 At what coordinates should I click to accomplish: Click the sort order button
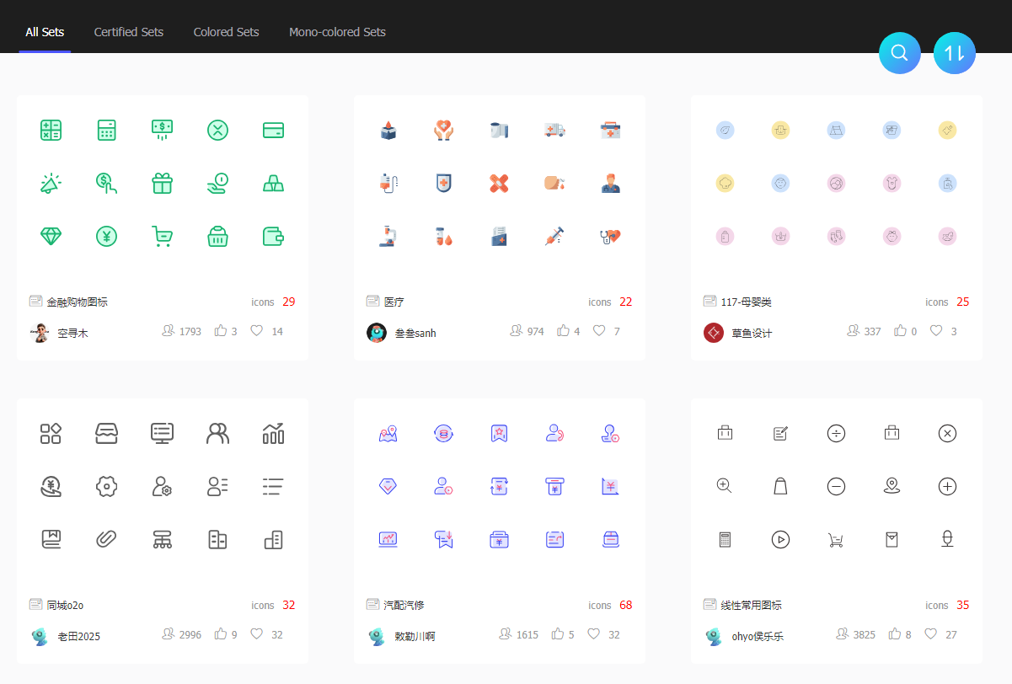click(955, 53)
